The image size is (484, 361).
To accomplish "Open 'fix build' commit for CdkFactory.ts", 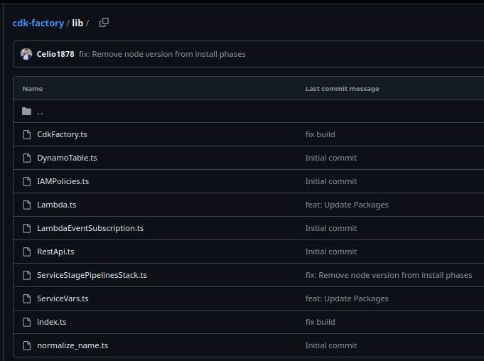I will (x=320, y=134).
